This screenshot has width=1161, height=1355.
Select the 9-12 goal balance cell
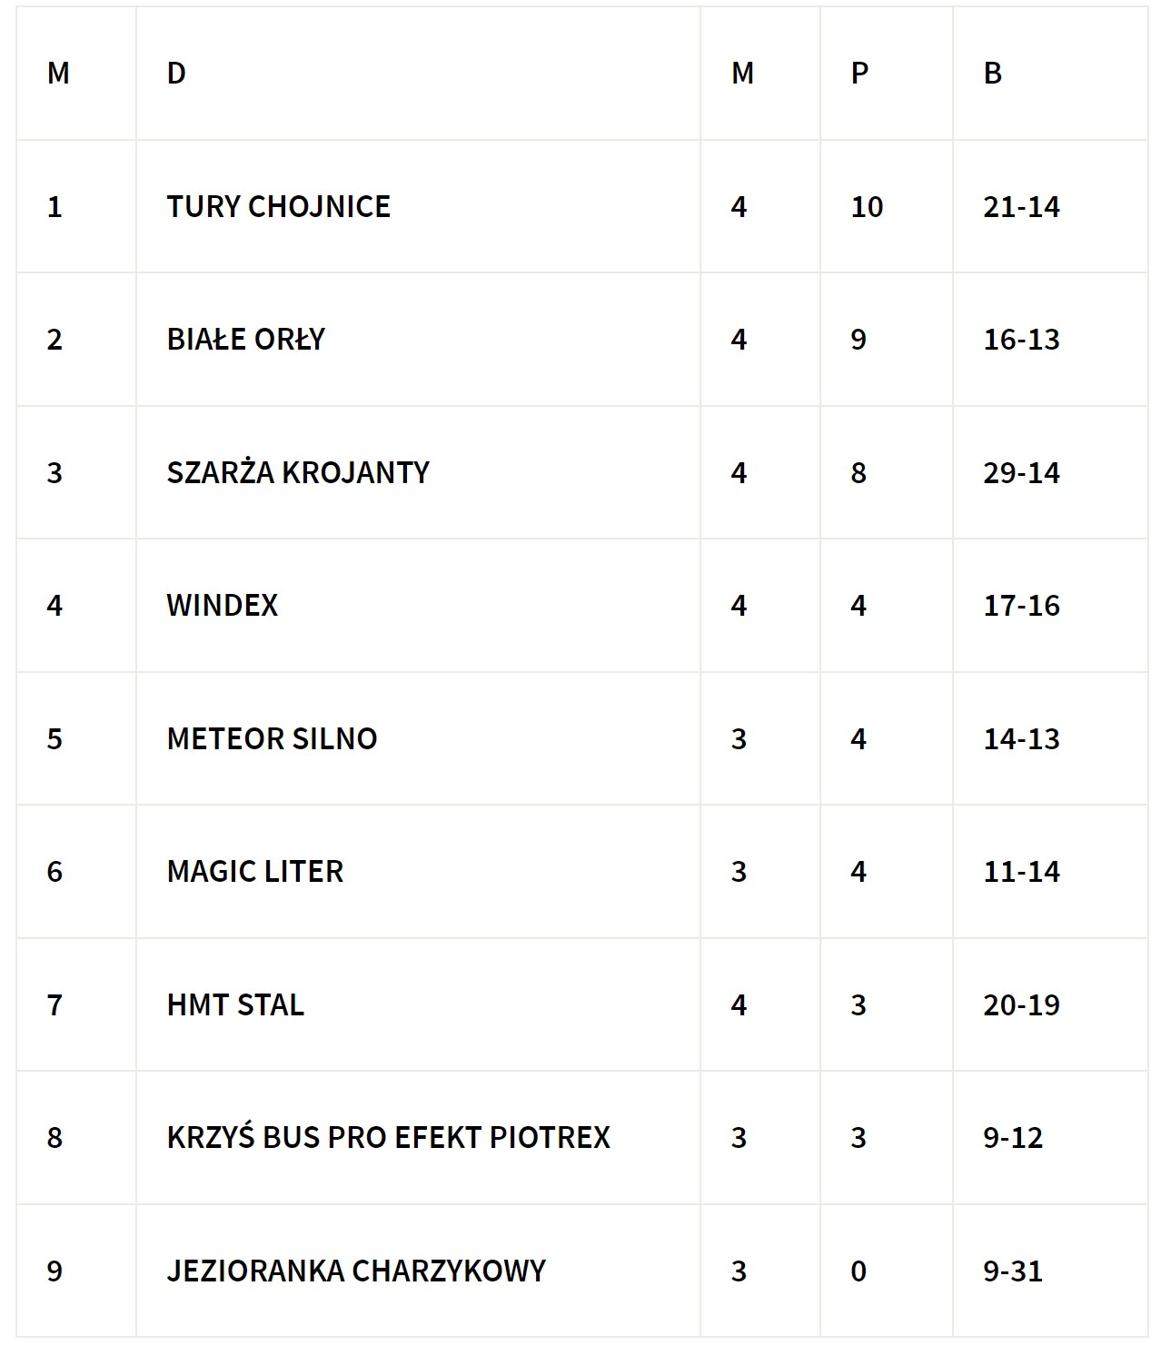click(x=1012, y=1138)
